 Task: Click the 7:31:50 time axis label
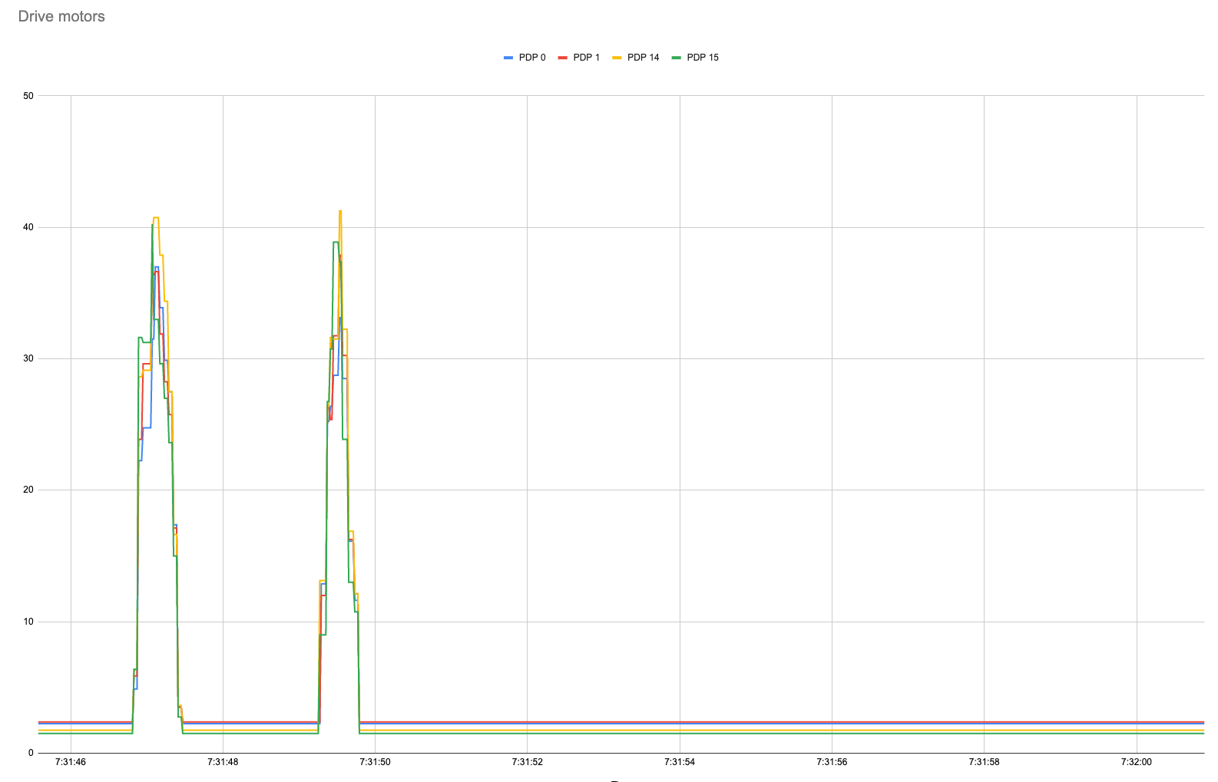[x=375, y=762]
